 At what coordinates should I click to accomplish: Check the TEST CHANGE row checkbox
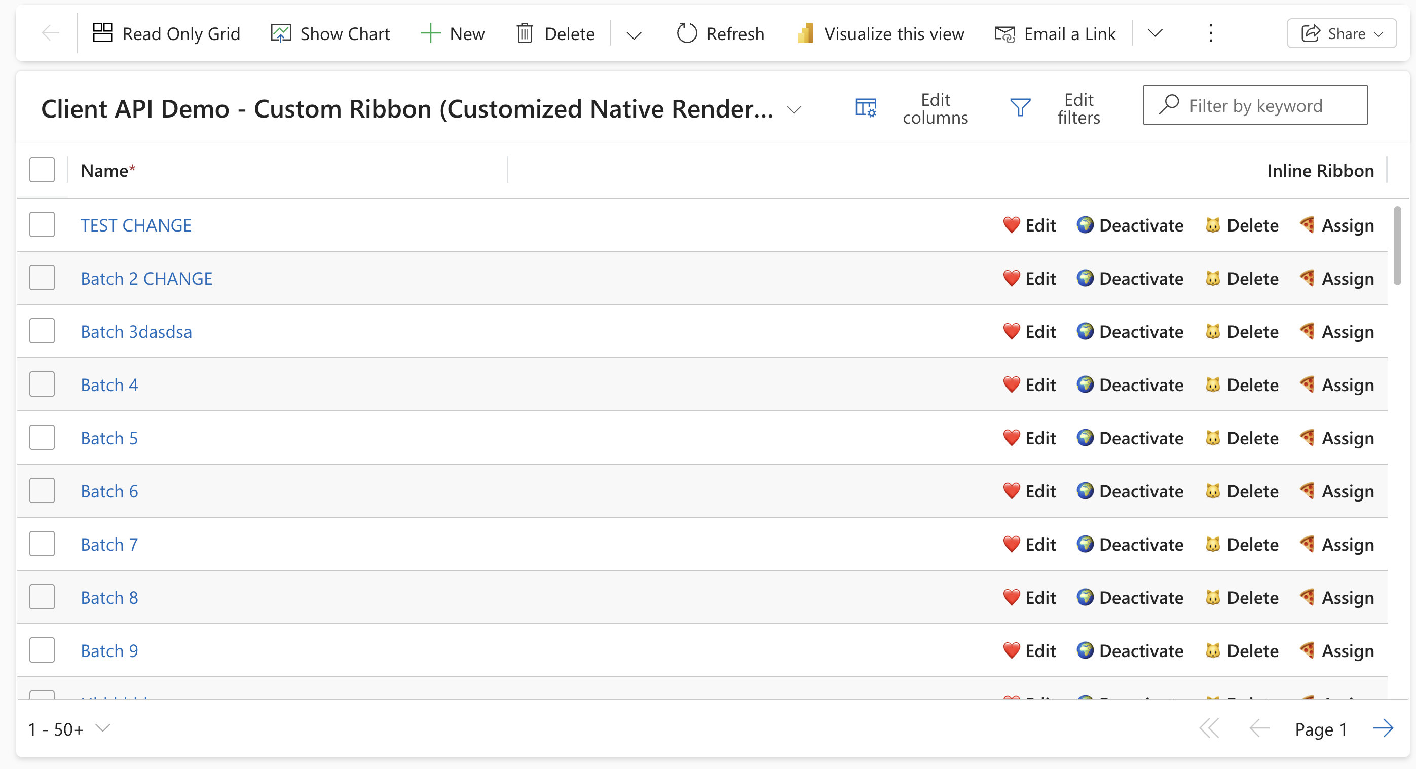coord(42,224)
